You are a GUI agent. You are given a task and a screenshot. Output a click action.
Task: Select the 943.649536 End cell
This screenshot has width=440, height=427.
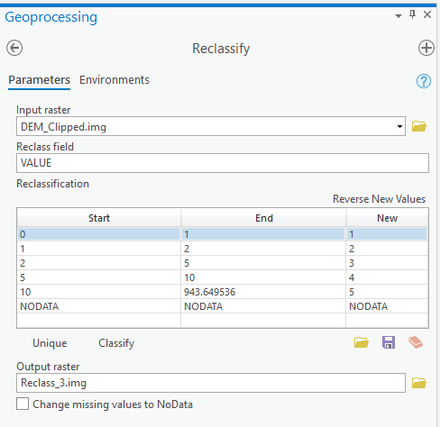263,292
